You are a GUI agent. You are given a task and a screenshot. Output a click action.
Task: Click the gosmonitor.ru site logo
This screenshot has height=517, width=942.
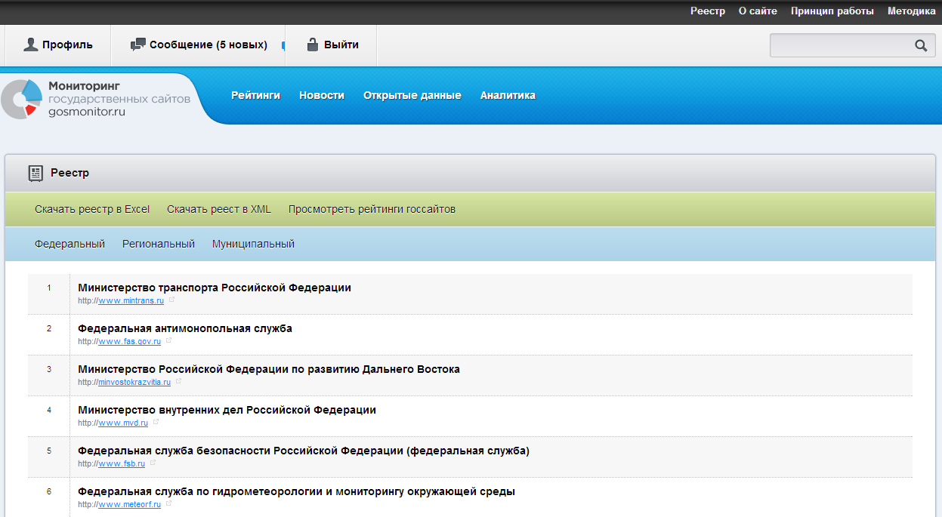pyautogui.click(x=95, y=99)
